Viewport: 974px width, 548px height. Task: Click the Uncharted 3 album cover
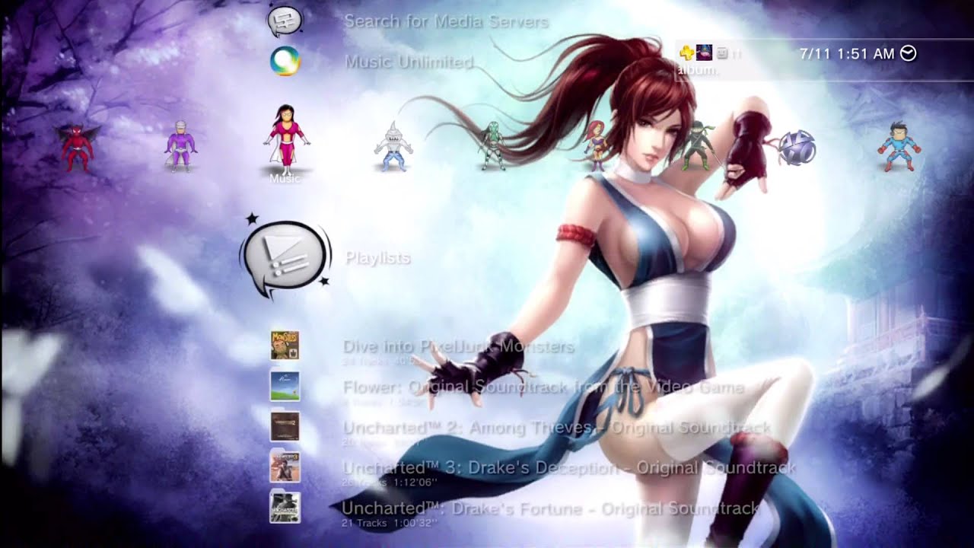285,467
